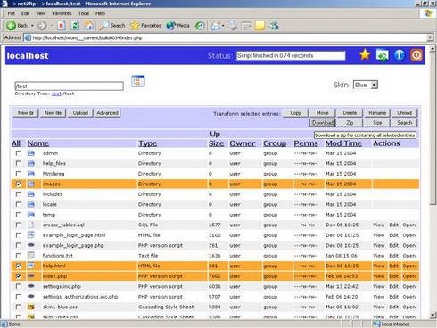Check the skin1-blue.css checkbox

coord(19,307)
